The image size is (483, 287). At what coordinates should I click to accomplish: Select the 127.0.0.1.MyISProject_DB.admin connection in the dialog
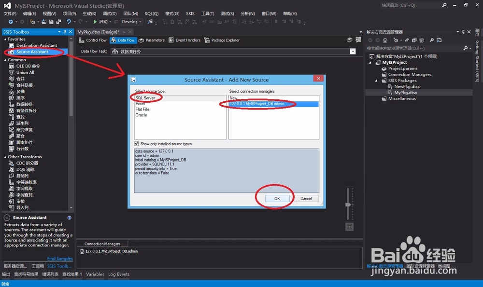pyautogui.click(x=273, y=104)
